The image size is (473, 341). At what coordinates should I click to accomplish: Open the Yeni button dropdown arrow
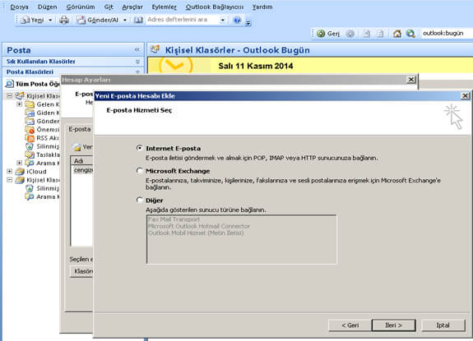tap(50, 21)
